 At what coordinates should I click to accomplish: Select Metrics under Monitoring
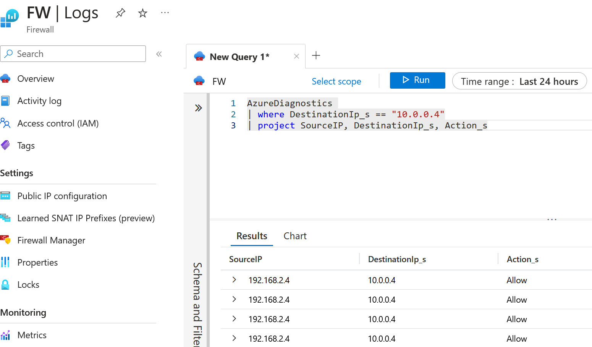point(32,335)
